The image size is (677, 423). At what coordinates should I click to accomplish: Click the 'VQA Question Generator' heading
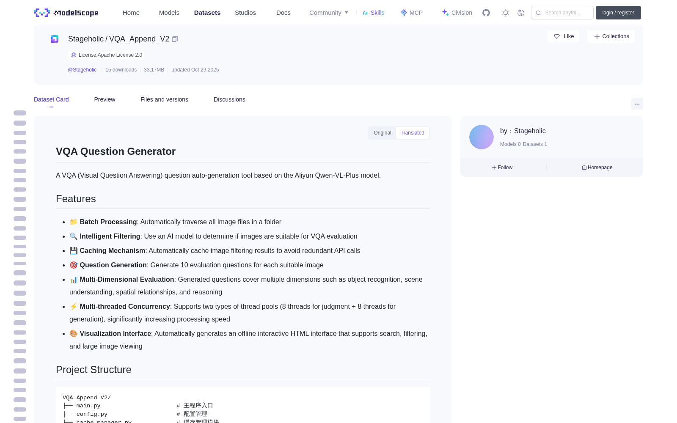point(116,151)
